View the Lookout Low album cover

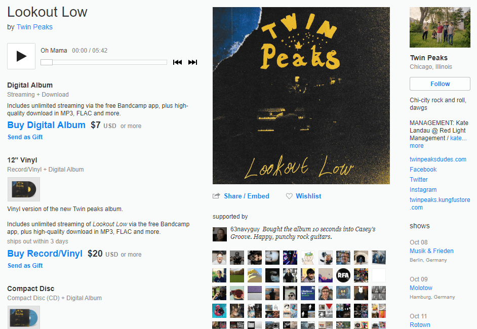(x=301, y=96)
